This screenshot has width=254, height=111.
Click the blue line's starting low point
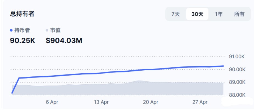point(12,93)
